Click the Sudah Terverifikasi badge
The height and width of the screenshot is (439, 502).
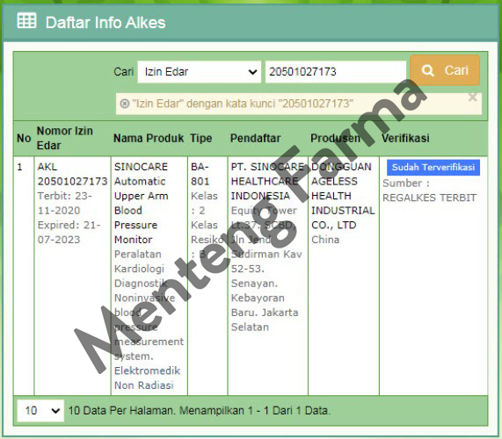(433, 167)
